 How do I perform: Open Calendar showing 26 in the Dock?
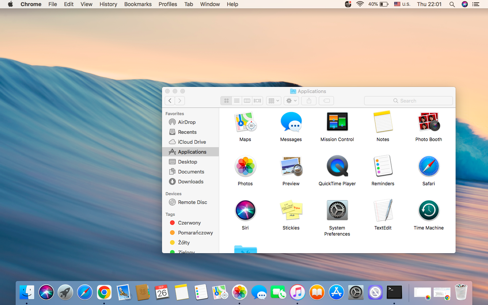point(162,292)
